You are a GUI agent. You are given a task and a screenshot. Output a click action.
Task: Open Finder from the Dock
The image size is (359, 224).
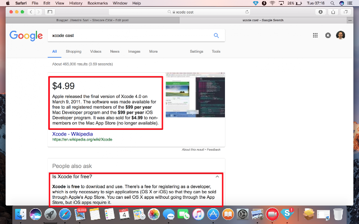click(x=21, y=214)
